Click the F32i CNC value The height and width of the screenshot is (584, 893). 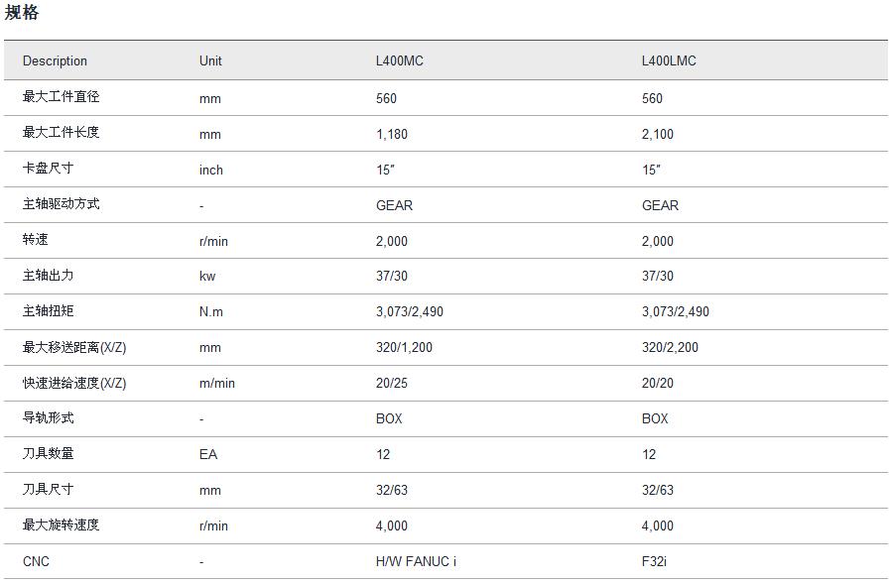coord(654,561)
